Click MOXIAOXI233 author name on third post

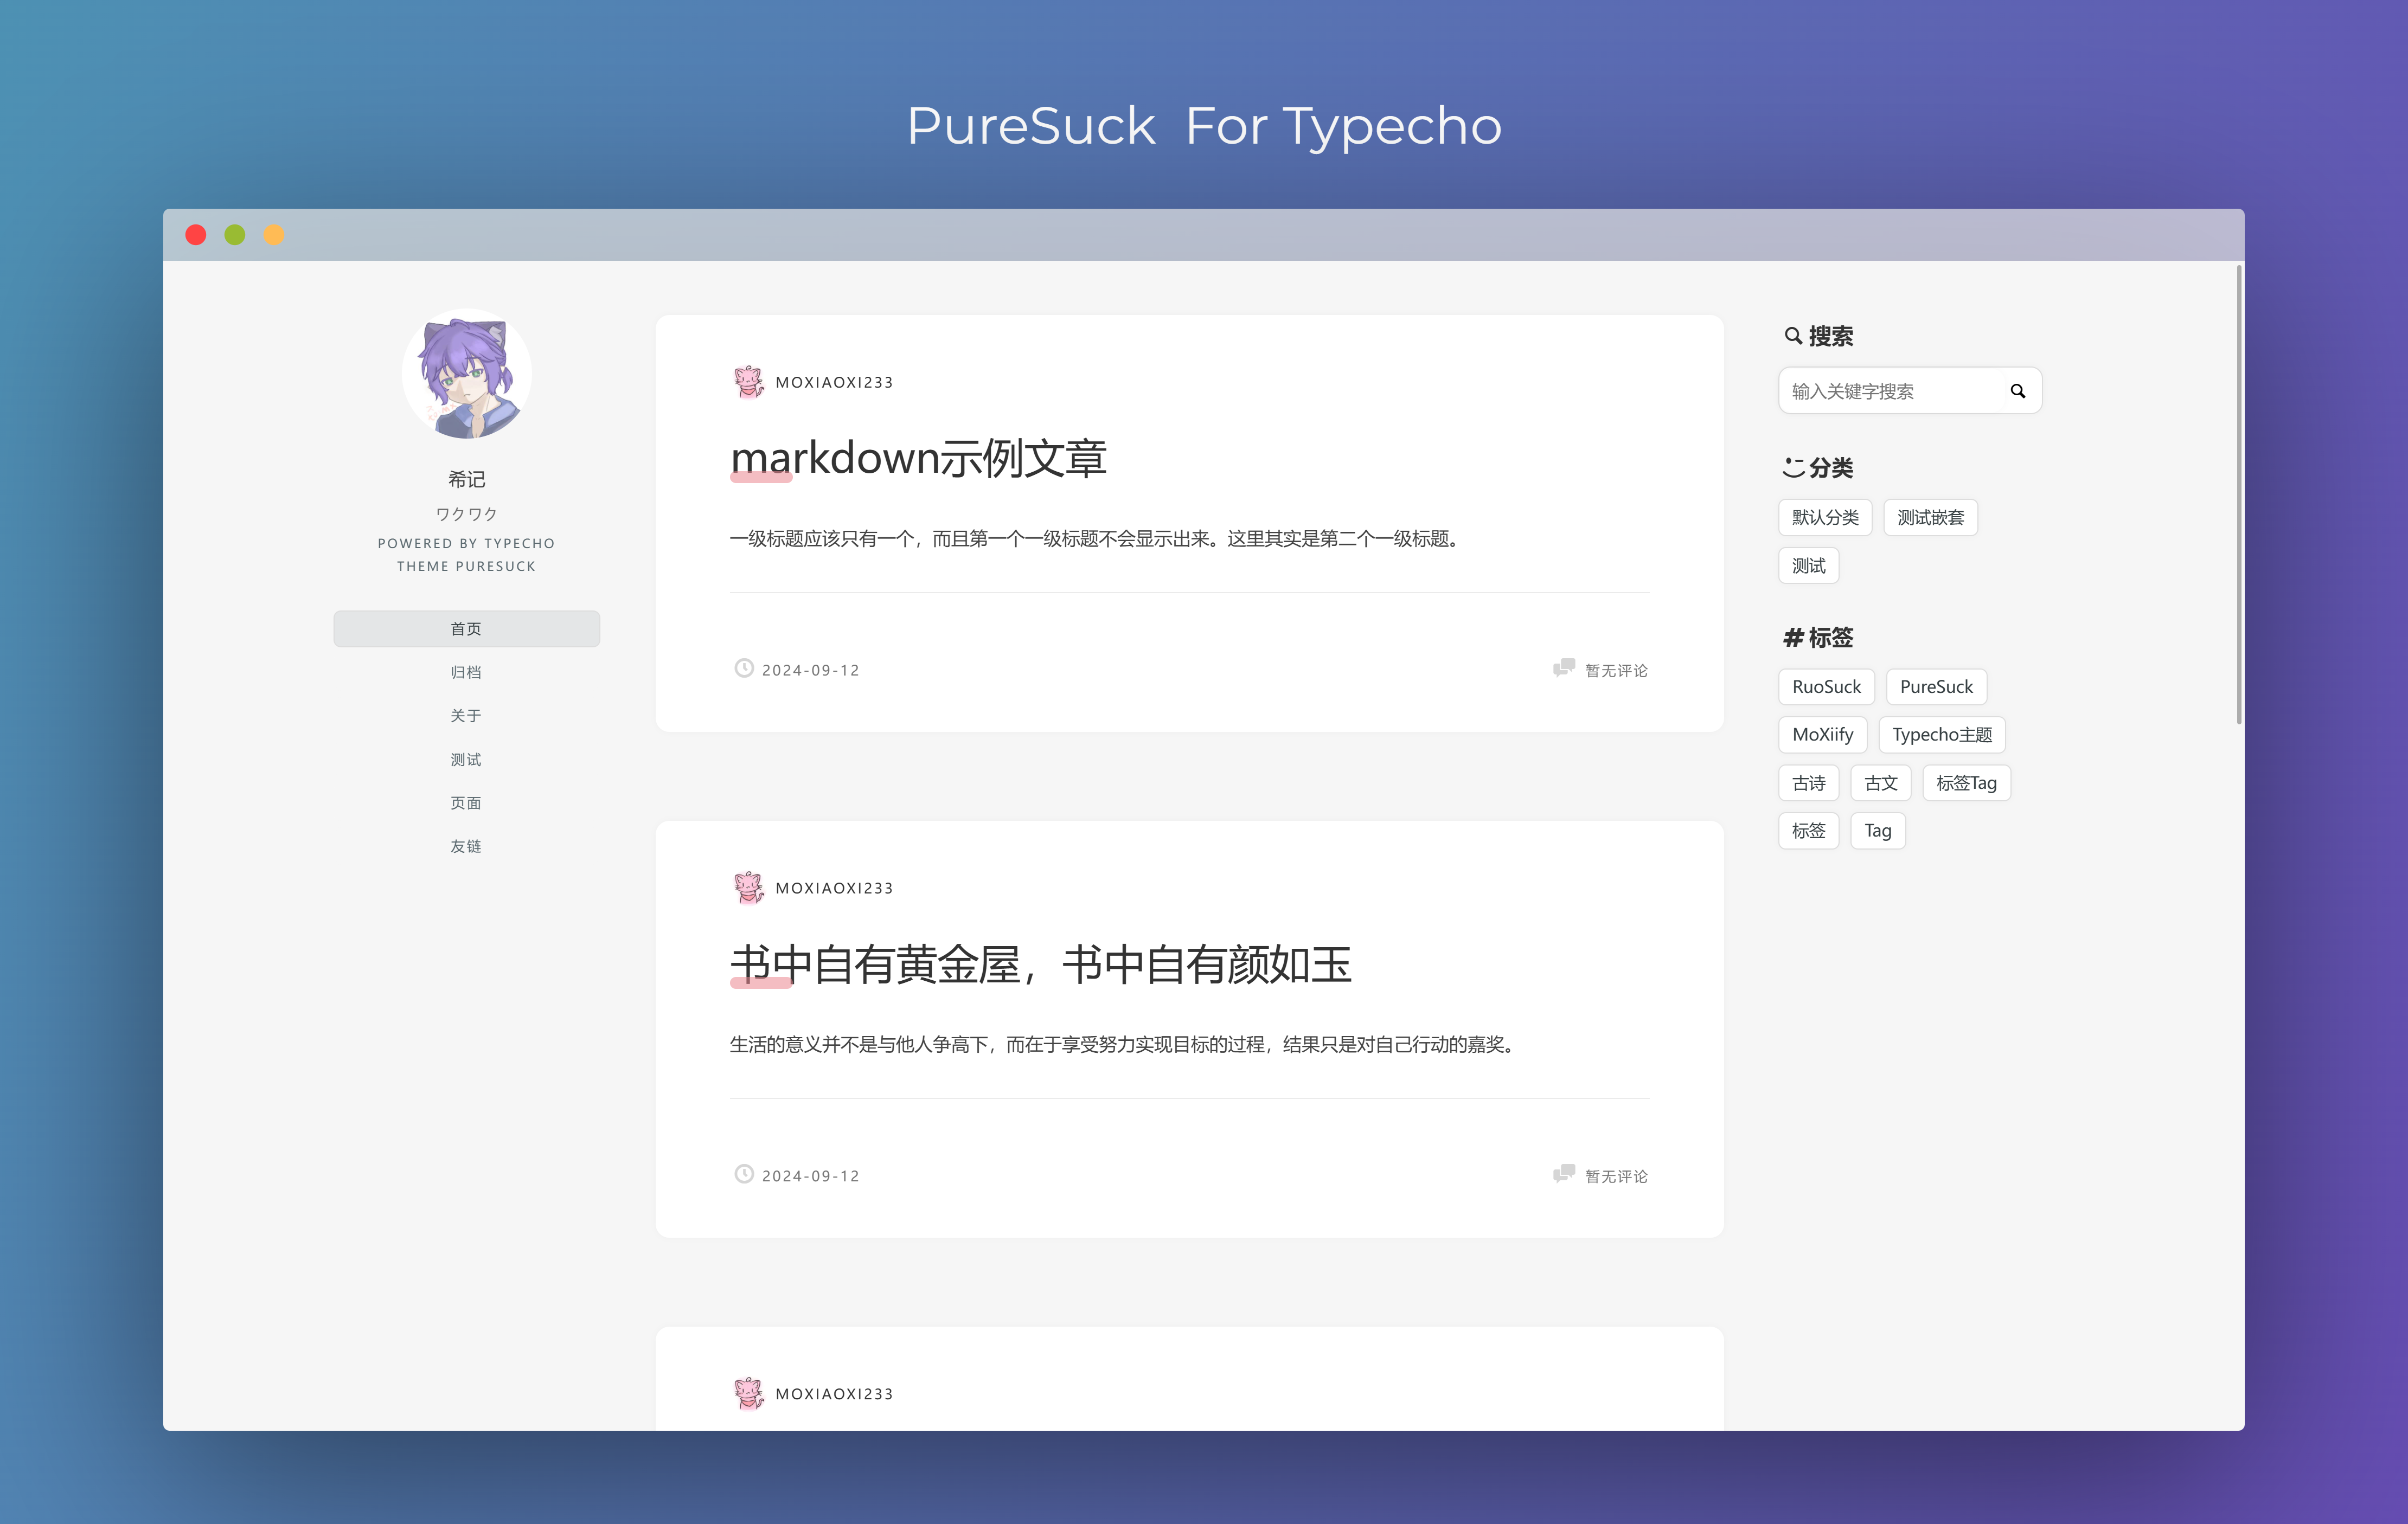pyautogui.click(x=834, y=1394)
